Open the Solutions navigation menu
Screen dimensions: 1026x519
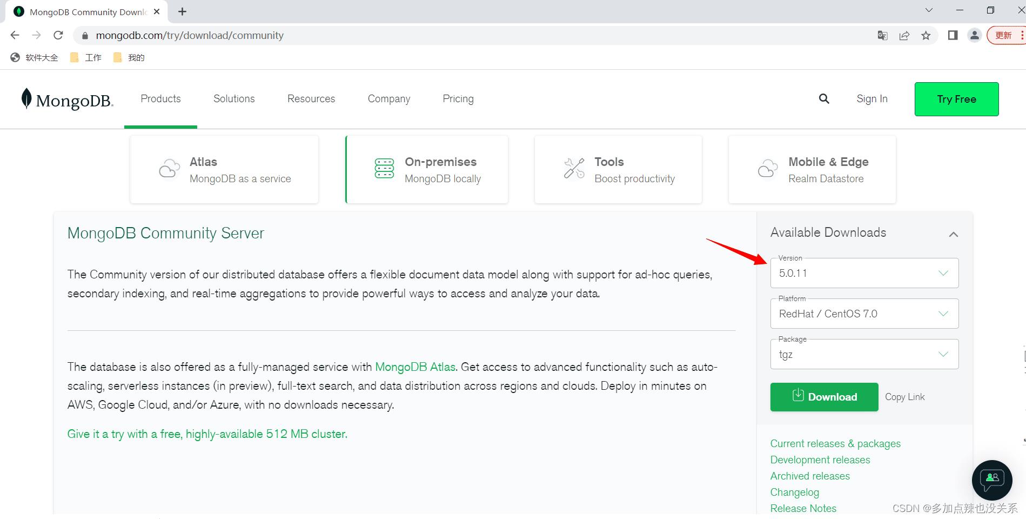coord(234,99)
